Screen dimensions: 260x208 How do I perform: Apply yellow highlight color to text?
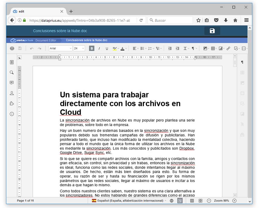[x=114, y=48]
